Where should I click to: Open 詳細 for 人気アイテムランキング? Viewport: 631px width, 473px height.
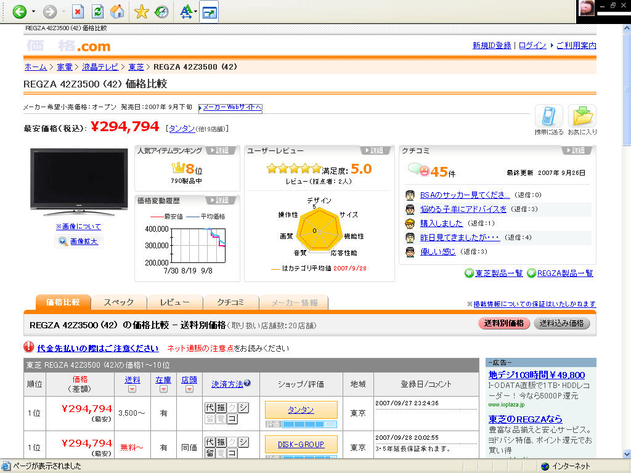pos(221,150)
